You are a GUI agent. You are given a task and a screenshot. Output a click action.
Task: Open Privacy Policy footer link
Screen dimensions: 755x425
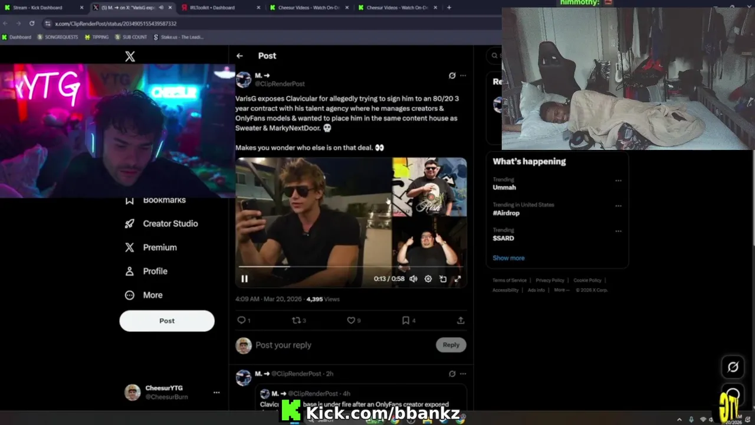(550, 280)
